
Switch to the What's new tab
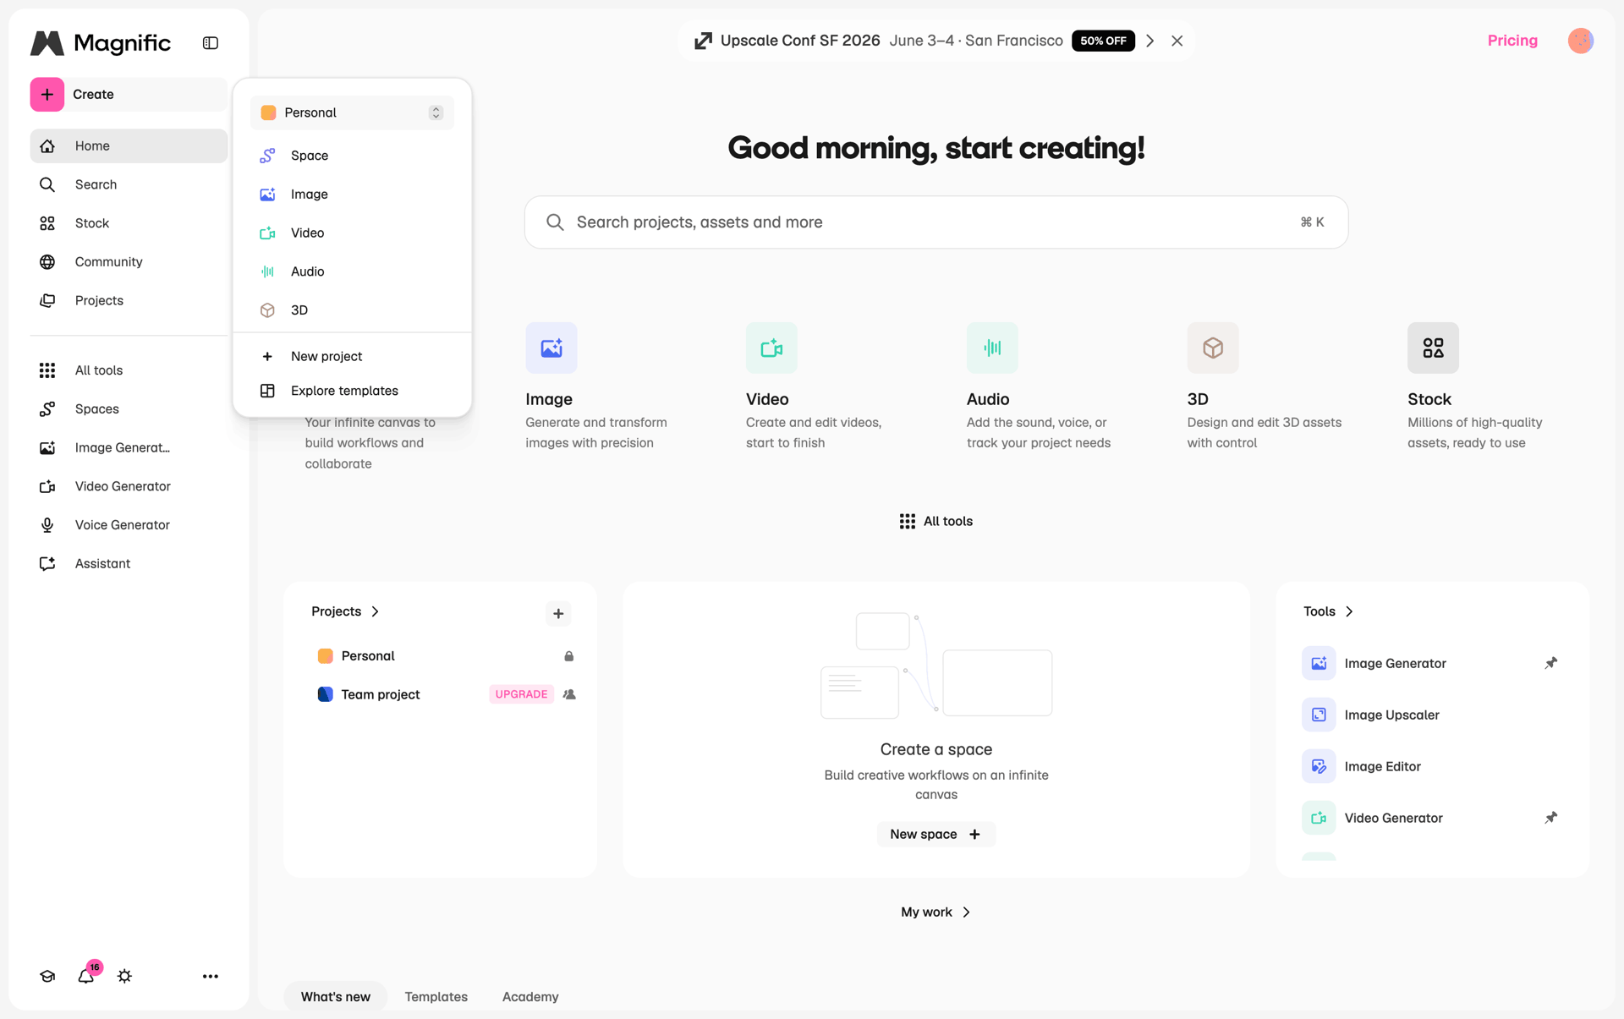coord(335,997)
